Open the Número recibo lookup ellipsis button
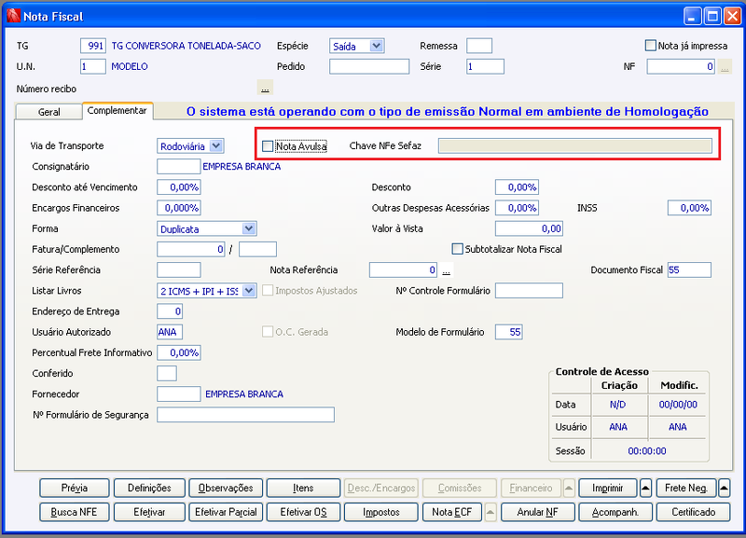 tap(265, 89)
